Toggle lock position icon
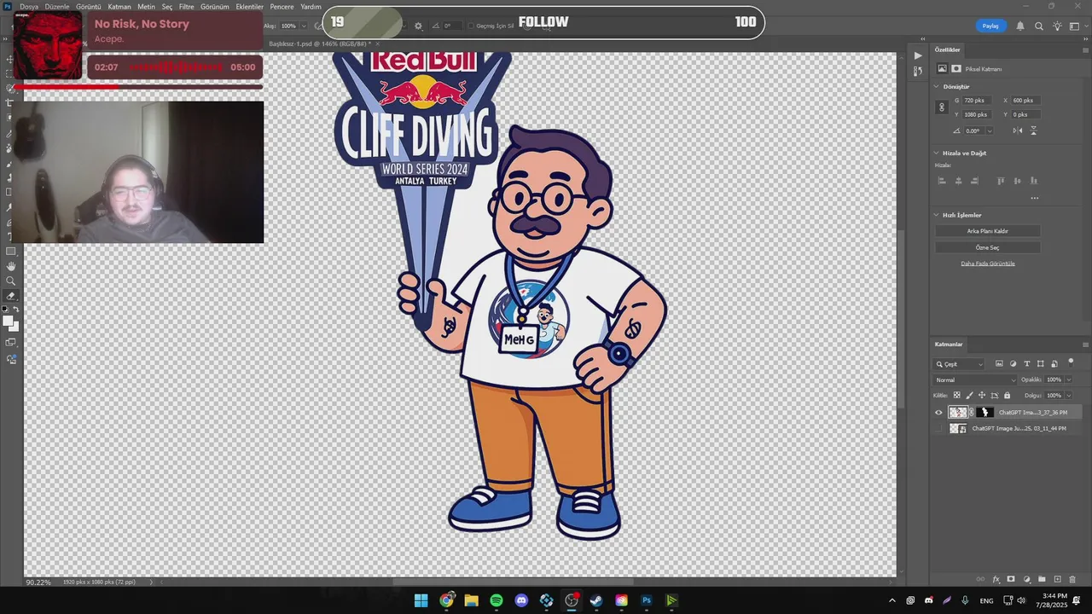The width and height of the screenshot is (1092, 614). pyautogui.click(x=982, y=395)
